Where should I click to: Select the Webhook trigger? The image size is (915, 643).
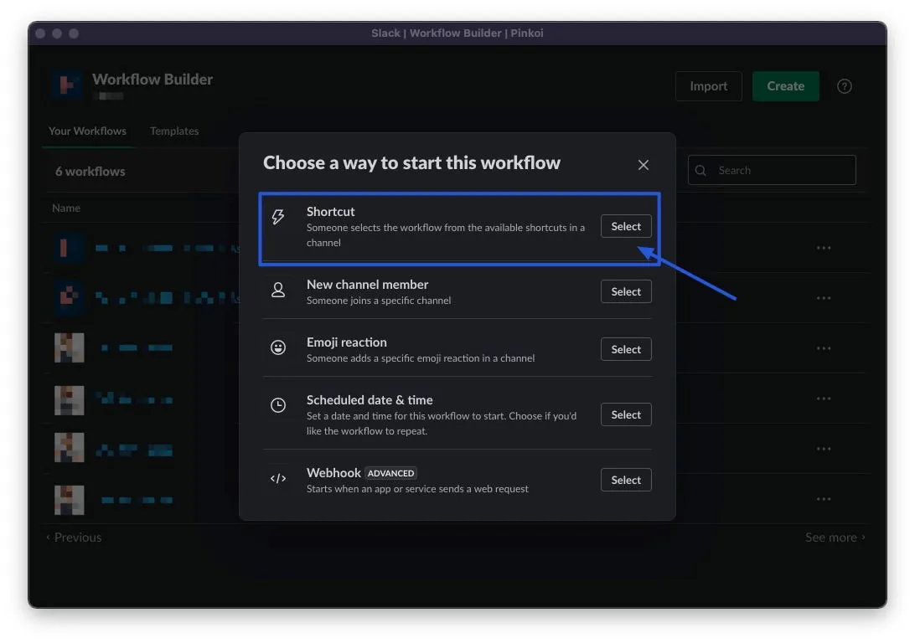pyautogui.click(x=626, y=480)
